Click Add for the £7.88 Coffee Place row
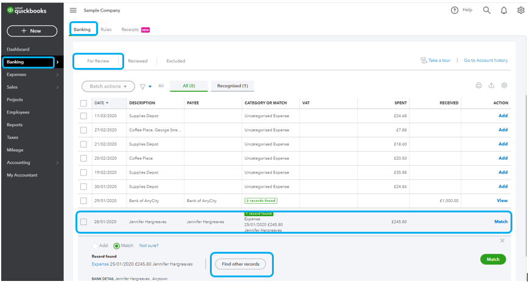This screenshot has height=284, width=530. (503, 130)
